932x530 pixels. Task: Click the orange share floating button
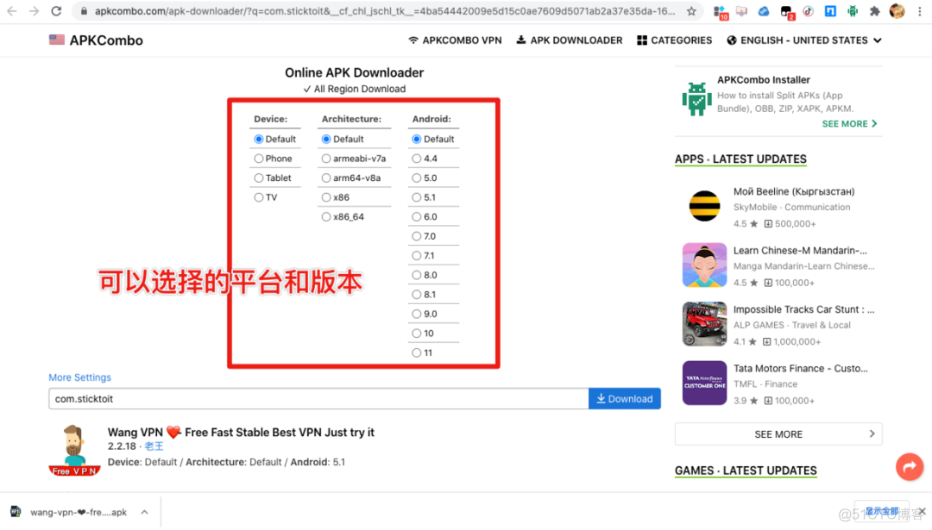pos(910,467)
